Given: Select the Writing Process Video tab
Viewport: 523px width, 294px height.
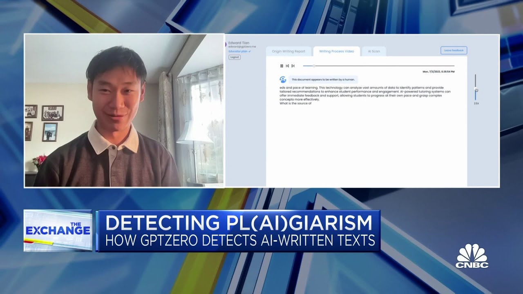Looking at the screenshot, I should 337,51.
